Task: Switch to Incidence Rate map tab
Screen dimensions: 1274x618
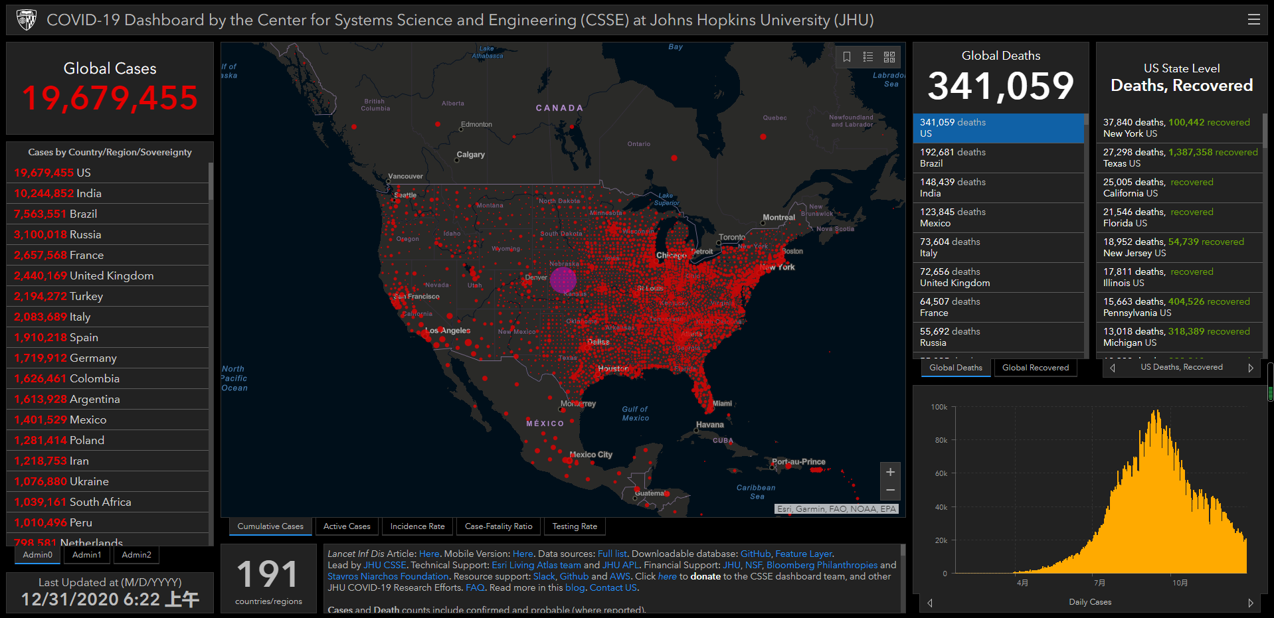Action: (x=418, y=526)
